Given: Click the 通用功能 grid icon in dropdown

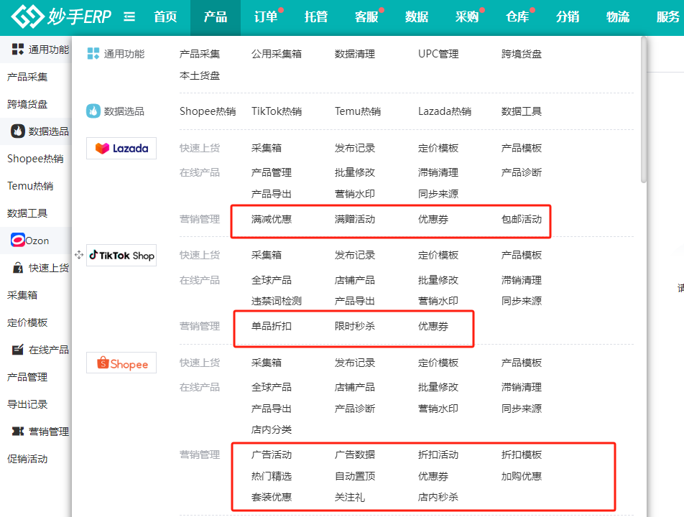Looking at the screenshot, I should [x=93, y=54].
